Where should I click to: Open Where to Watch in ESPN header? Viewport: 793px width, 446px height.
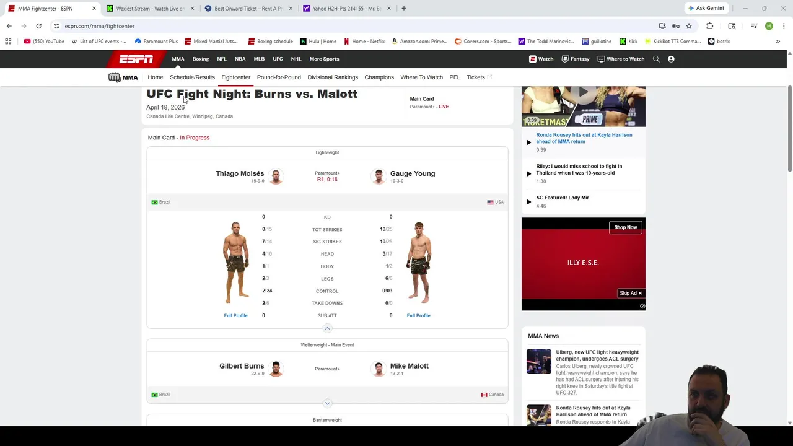[x=621, y=59]
